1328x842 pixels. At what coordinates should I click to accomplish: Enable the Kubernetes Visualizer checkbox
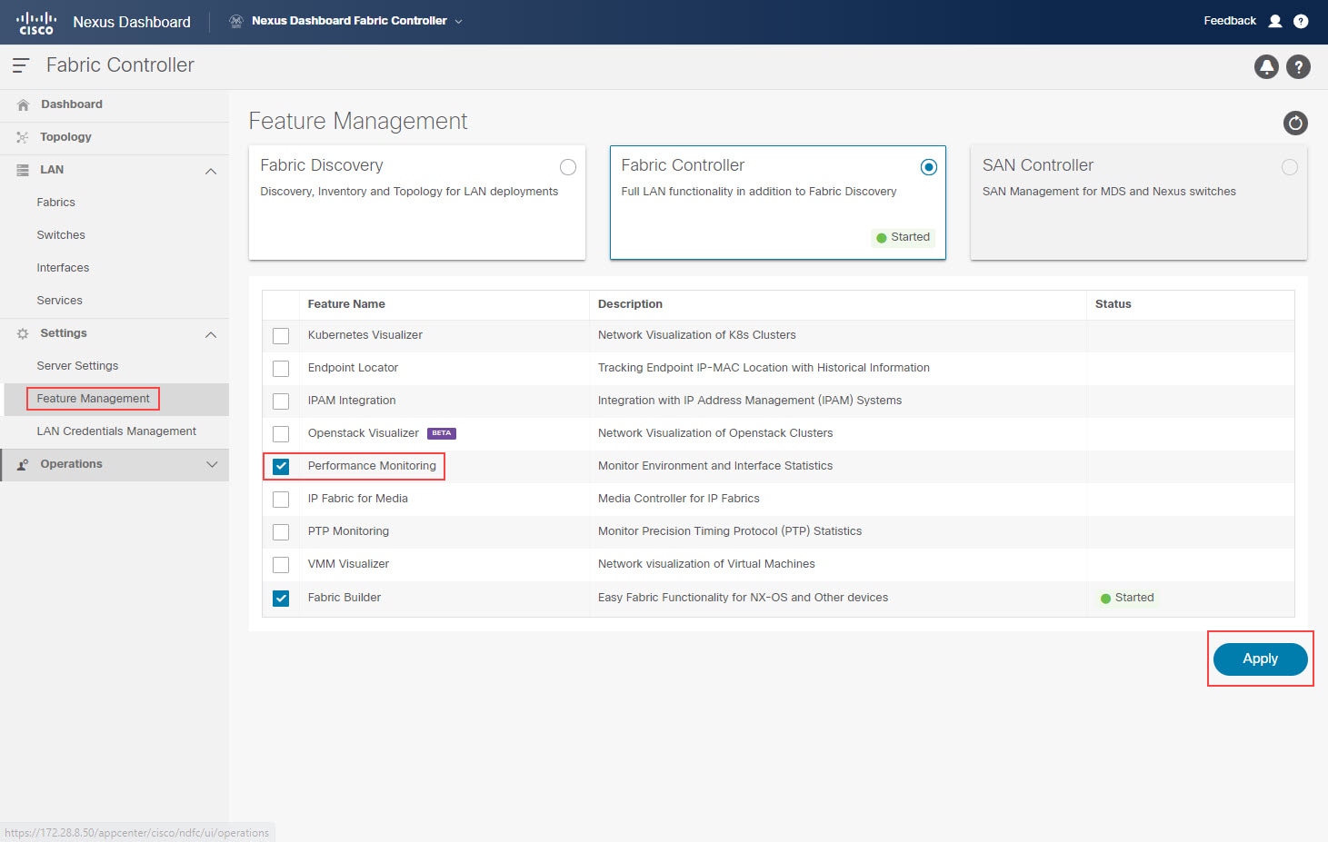pyautogui.click(x=281, y=336)
